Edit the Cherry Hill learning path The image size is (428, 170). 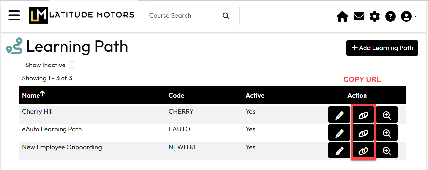339,115
